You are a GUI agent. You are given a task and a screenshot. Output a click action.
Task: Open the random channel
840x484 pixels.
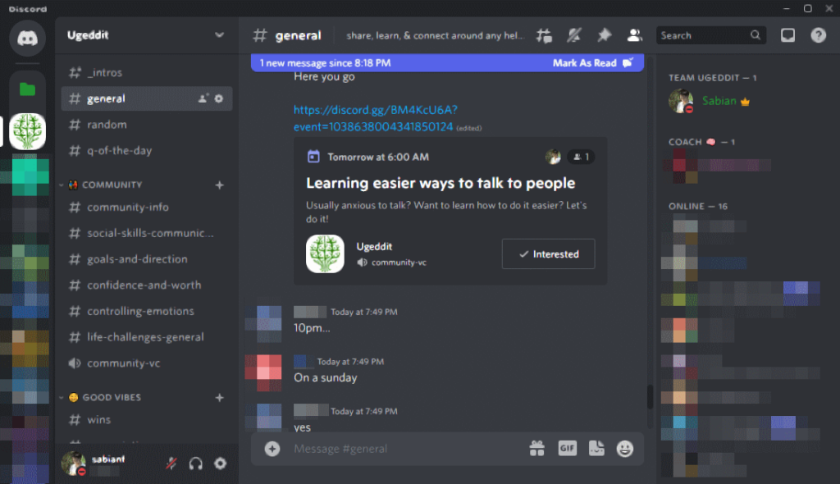pyautogui.click(x=146, y=125)
